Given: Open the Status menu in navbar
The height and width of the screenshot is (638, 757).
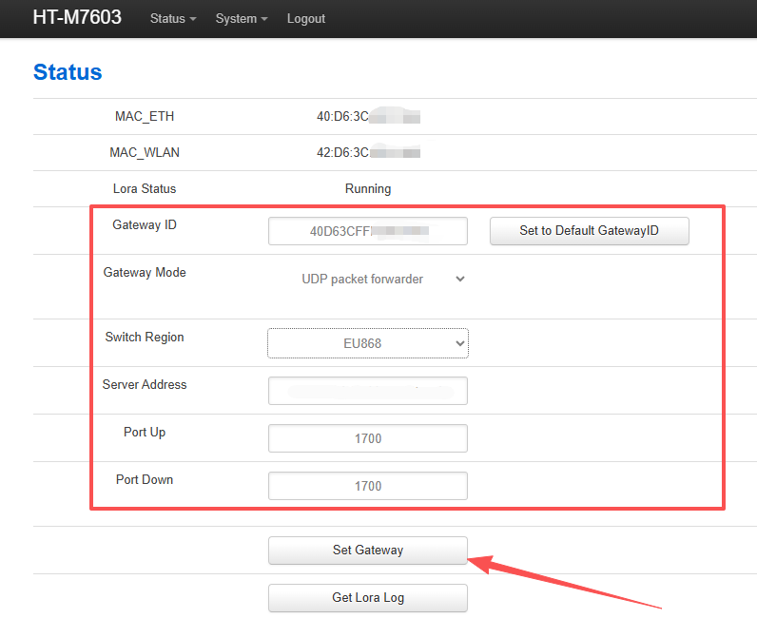Looking at the screenshot, I should [x=173, y=19].
